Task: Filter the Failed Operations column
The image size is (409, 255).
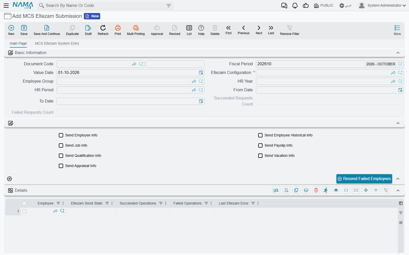Action: tap(206, 203)
